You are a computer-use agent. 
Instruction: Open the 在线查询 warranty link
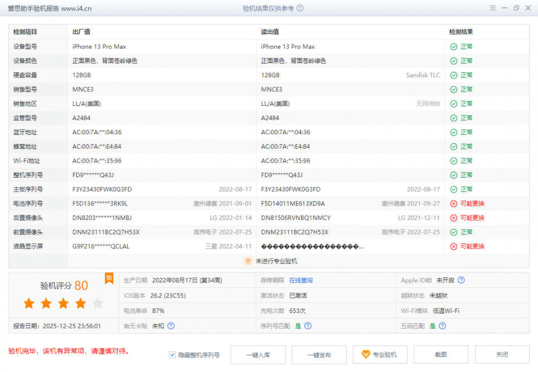pos(300,280)
